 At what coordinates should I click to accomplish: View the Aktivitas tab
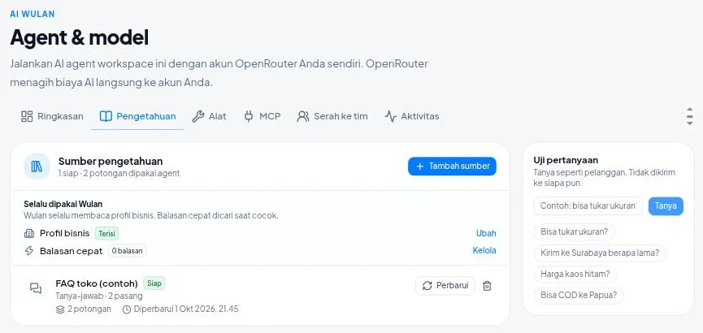[x=411, y=116]
